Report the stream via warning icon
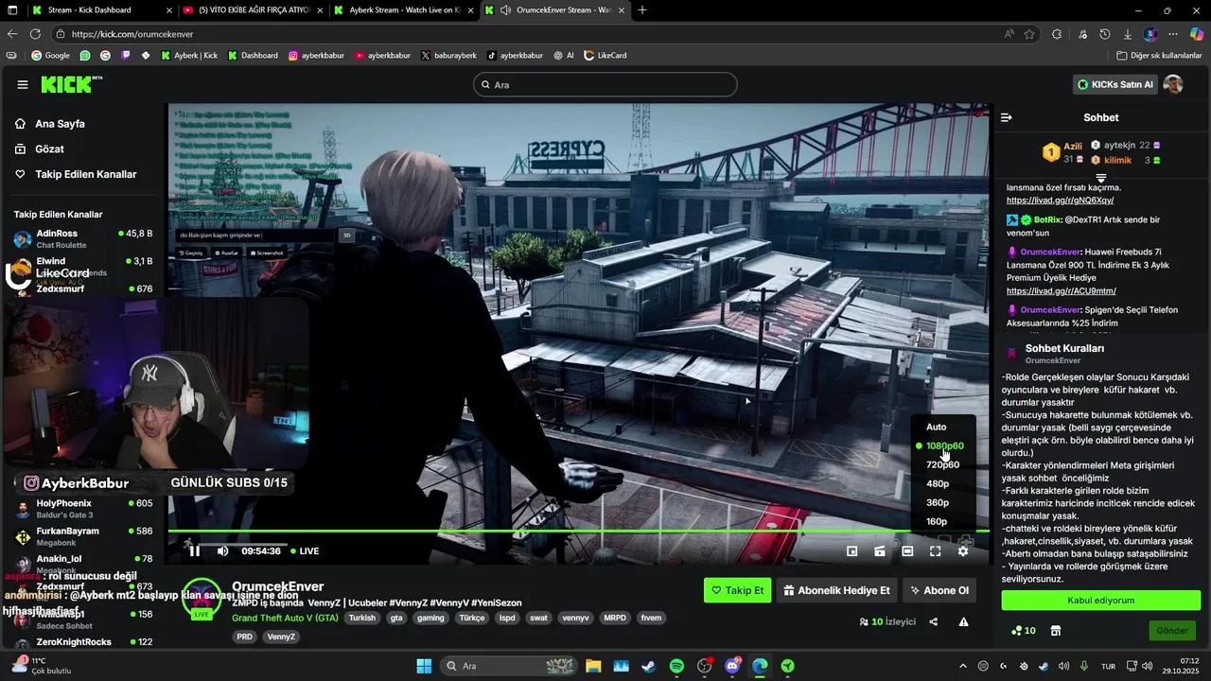 [963, 621]
